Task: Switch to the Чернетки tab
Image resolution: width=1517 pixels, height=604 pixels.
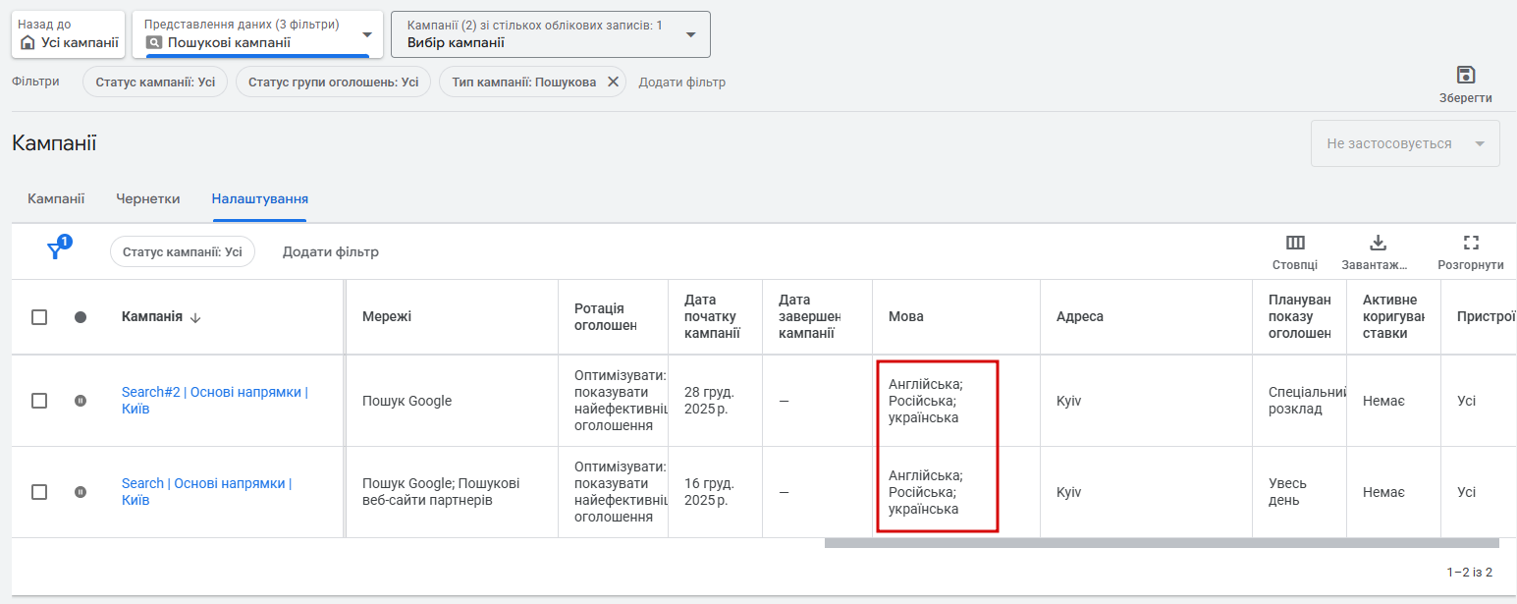Action: [x=148, y=198]
